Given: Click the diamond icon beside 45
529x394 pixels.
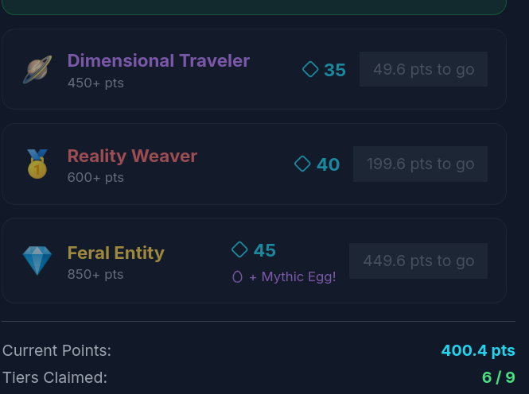Looking at the screenshot, I should point(239,249).
